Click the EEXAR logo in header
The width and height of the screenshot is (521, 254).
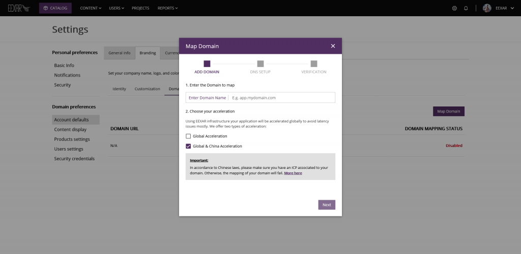pos(19,8)
